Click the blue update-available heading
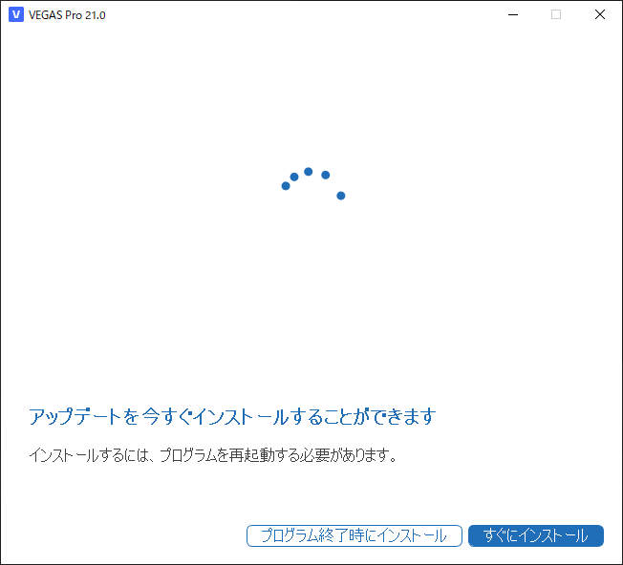 pyautogui.click(x=232, y=417)
